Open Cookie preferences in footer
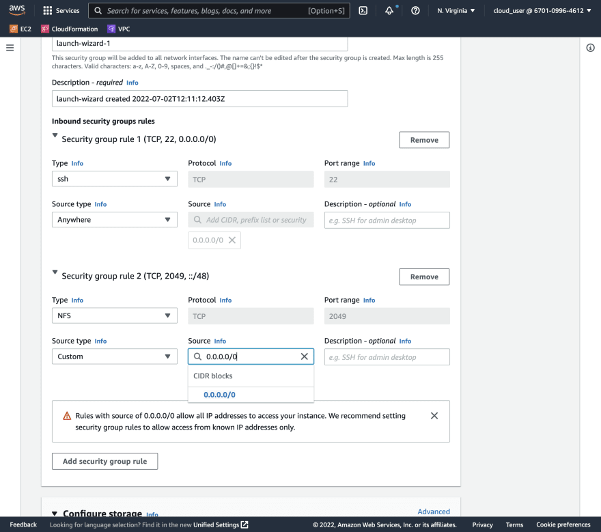Image resolution: width=601 pixels, height=532 pixels. point(563,524)
